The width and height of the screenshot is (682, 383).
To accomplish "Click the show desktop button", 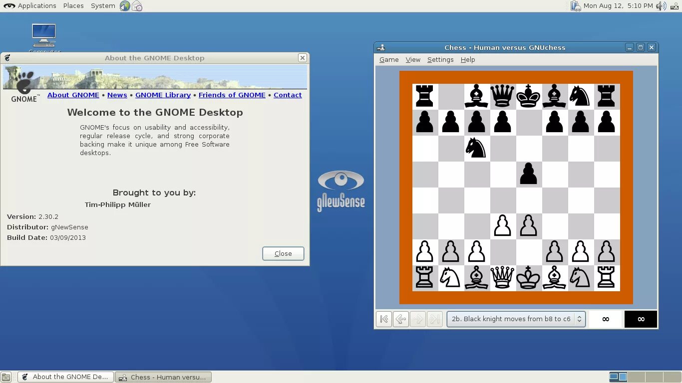I will [6, 377].
